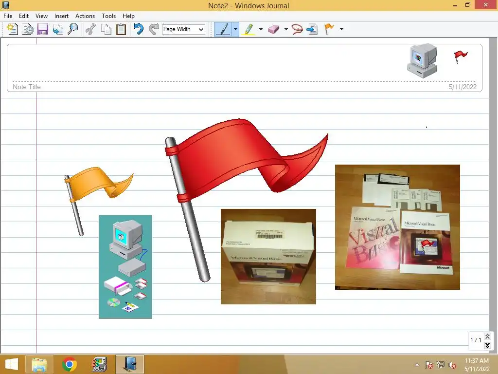This screenshot has height=374, width=498.
Task: Select the Visual Basic manuals and disks photo
Action: [x=397, y=227]
